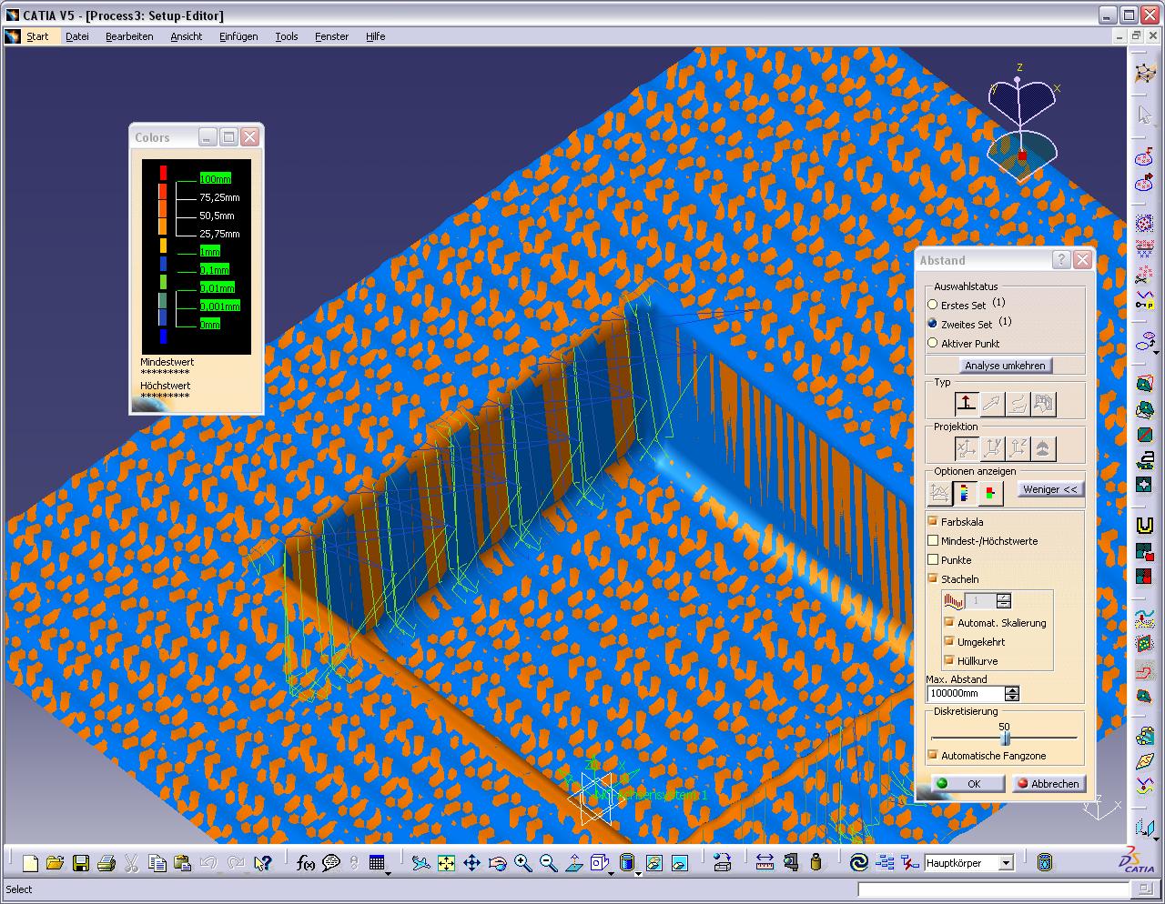The height and width of the screenshot is (904, 1165).
Task: Open the Tools menu
Action: (287, 36)
